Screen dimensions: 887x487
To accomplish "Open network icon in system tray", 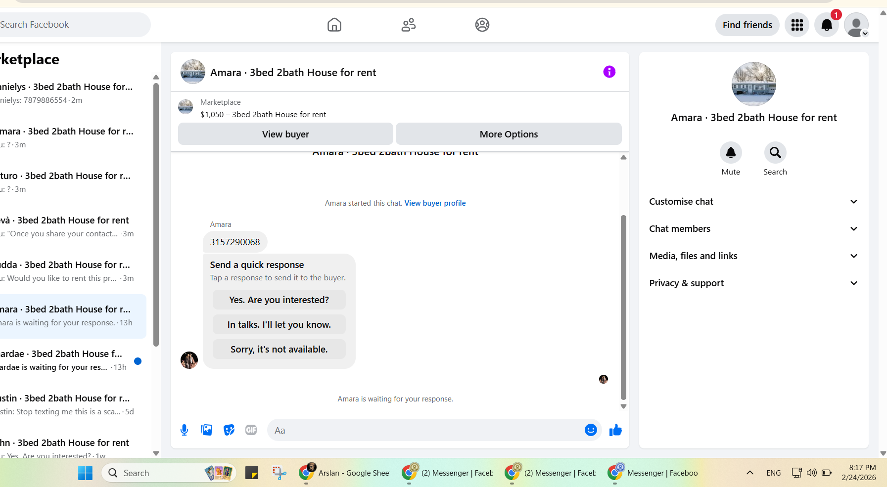I will pos(796,473).
